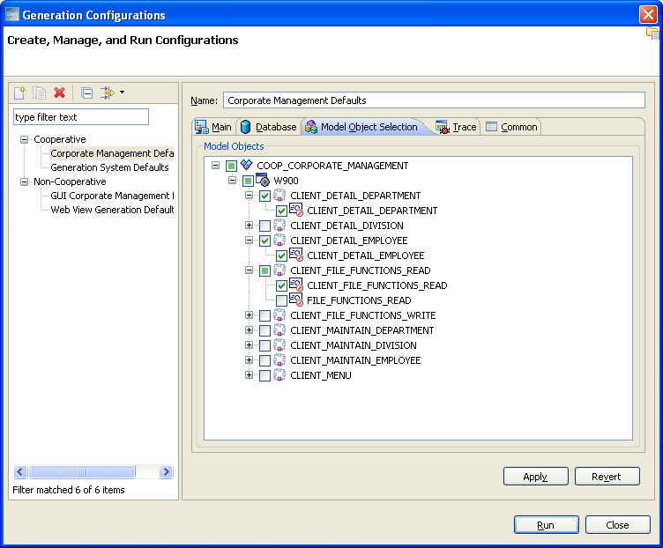Click the icon in the dialog's top-right corner
The height and width of the screenshot is (548, 663).
[x=652, y=33]
